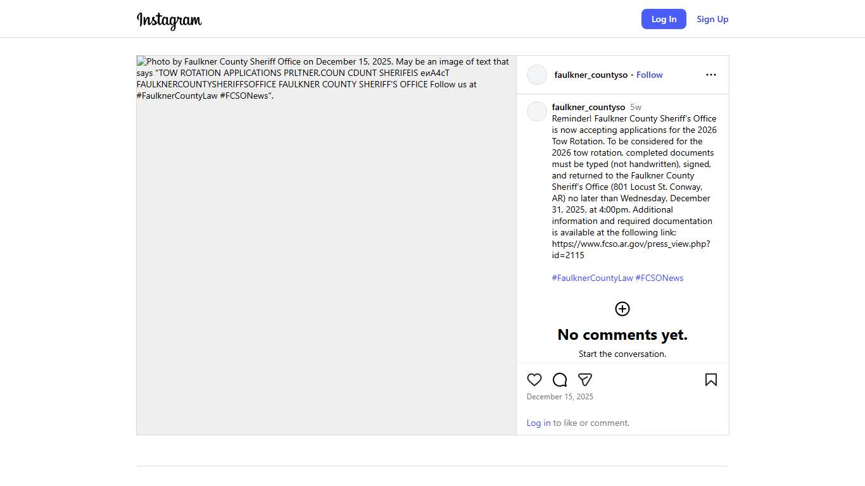865x486 pixels.
Task: Click the faulkner_countyso username in the caption
Action: (588, 107)
